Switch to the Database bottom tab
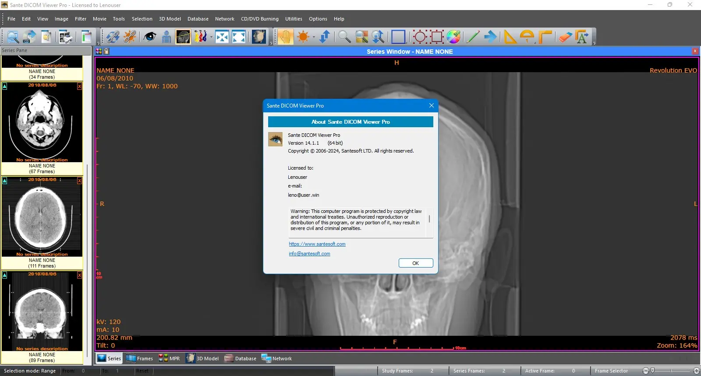This screenshot has width=701, height=376. click(241, 359)
